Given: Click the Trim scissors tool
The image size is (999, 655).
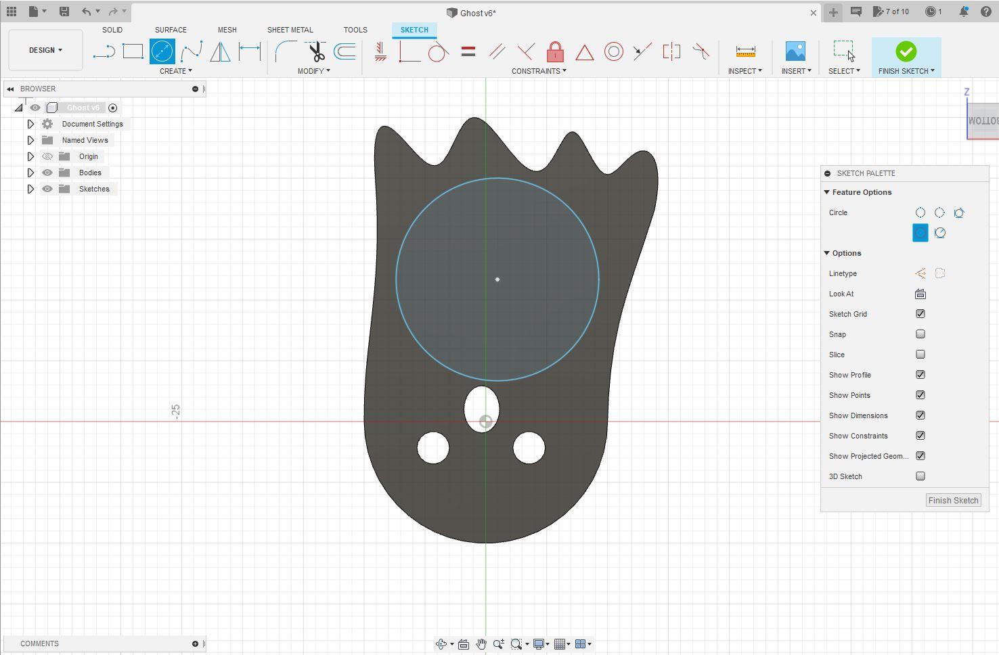Looking at the screenshot, I should point(316,52).
